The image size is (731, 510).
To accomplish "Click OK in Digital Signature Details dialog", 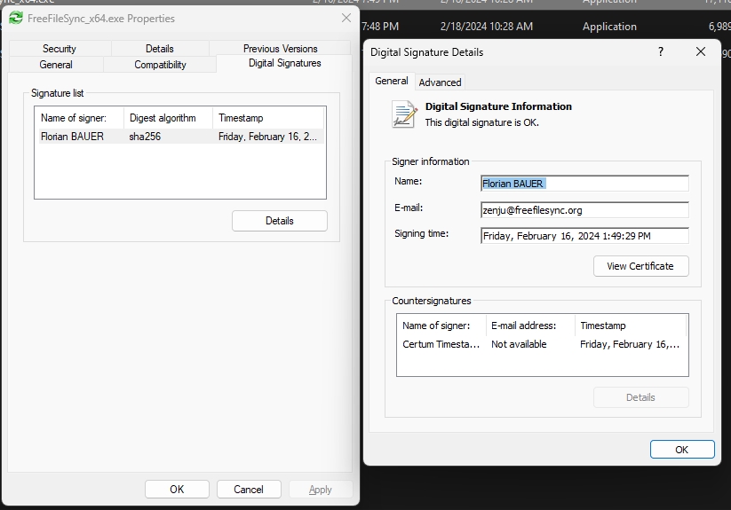I will click(682, 450).
